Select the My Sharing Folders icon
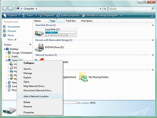 (x=83, y=77)
